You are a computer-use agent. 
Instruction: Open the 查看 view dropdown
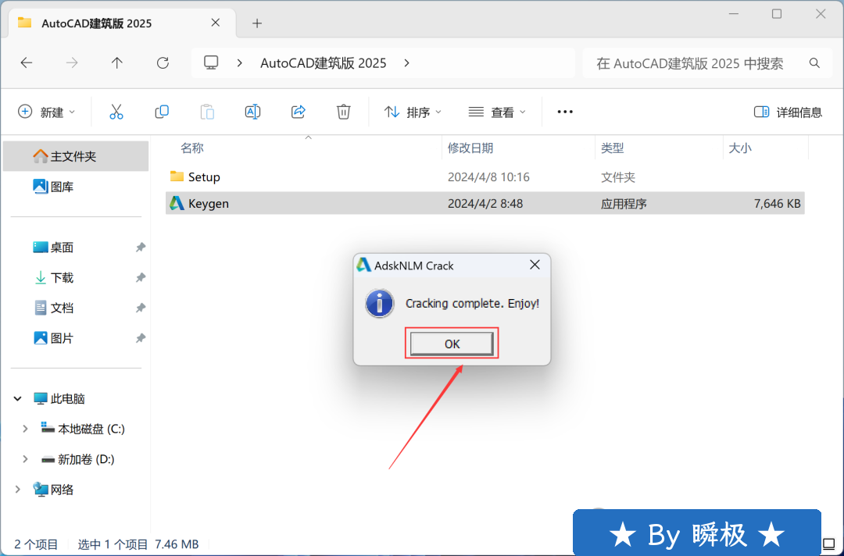pos(497,112)
